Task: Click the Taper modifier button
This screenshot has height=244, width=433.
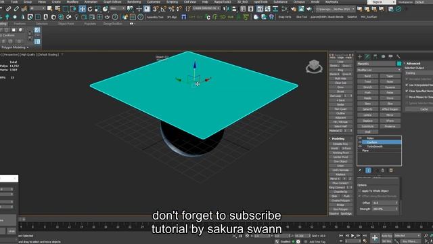Action: tap(390, 76)
